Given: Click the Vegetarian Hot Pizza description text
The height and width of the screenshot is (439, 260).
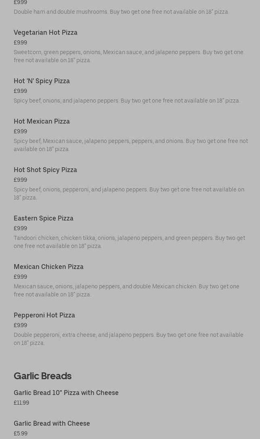Looking at the screenshot, I should pyautogui.click(x=128, y=56).
